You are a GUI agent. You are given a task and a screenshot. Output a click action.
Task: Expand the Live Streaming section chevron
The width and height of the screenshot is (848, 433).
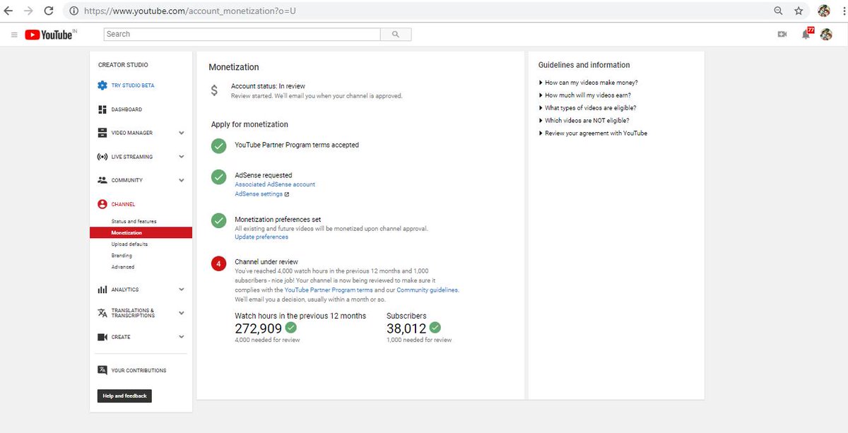[182, 157]
